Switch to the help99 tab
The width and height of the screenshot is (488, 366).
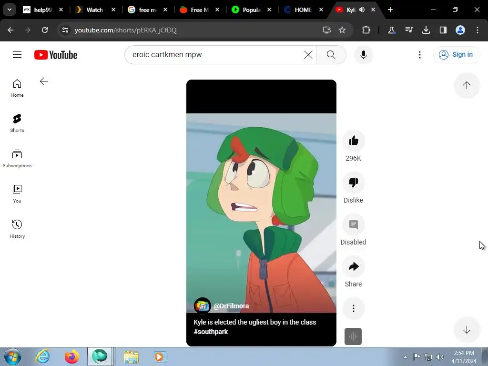click(x=42, y=10)
